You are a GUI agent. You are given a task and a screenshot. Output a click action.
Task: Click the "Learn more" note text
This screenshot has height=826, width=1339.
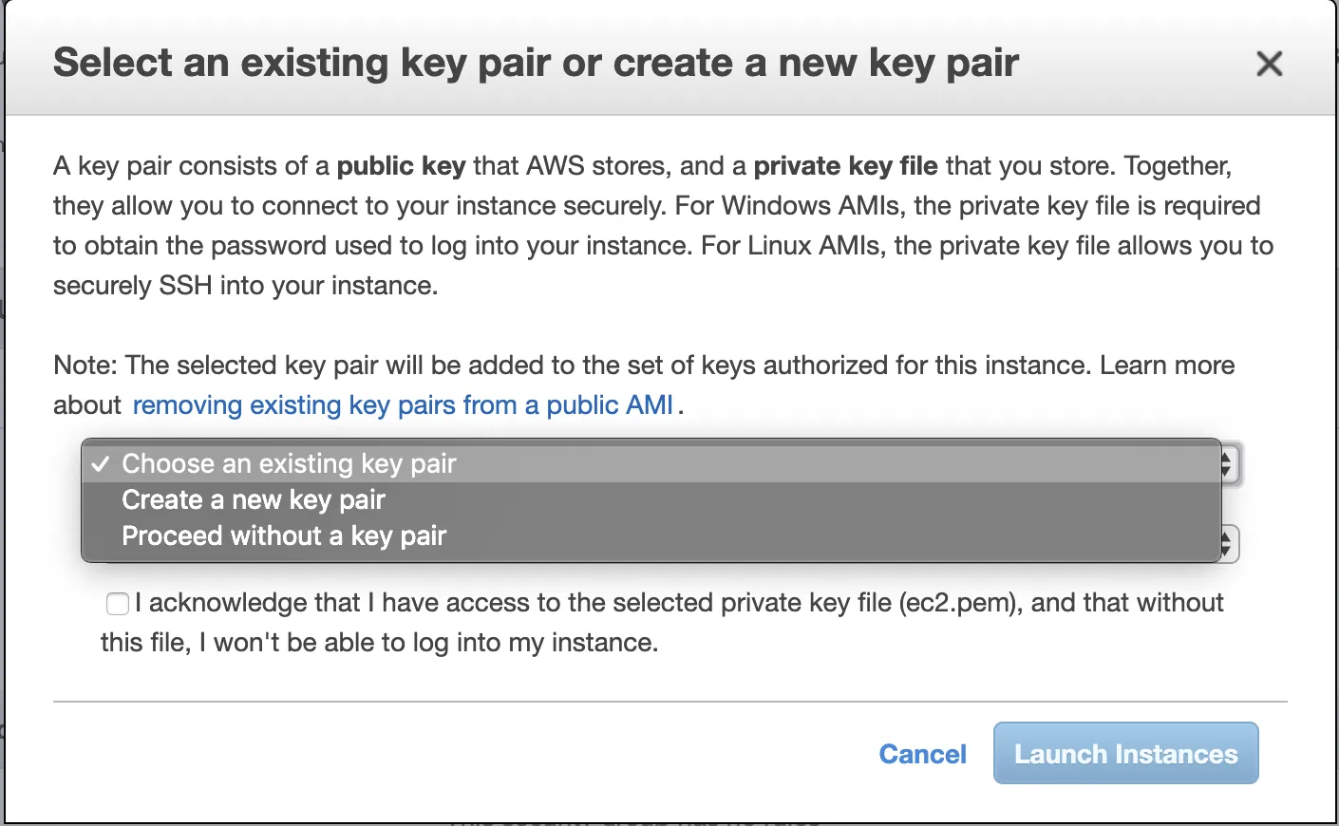1167,366
